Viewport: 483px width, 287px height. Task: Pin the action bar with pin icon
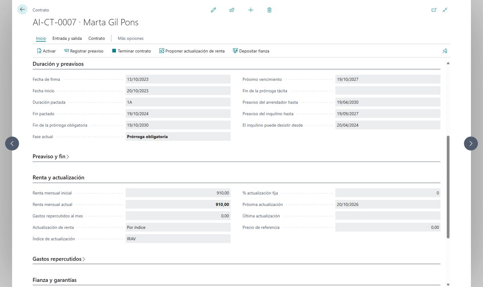point(445,51)
